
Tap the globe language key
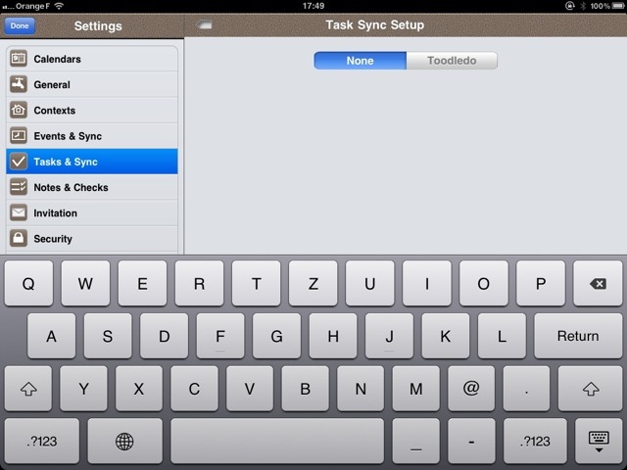124,442
